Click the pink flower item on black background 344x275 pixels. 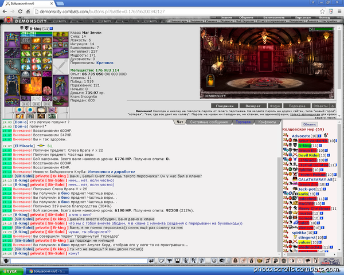[47, 90]
